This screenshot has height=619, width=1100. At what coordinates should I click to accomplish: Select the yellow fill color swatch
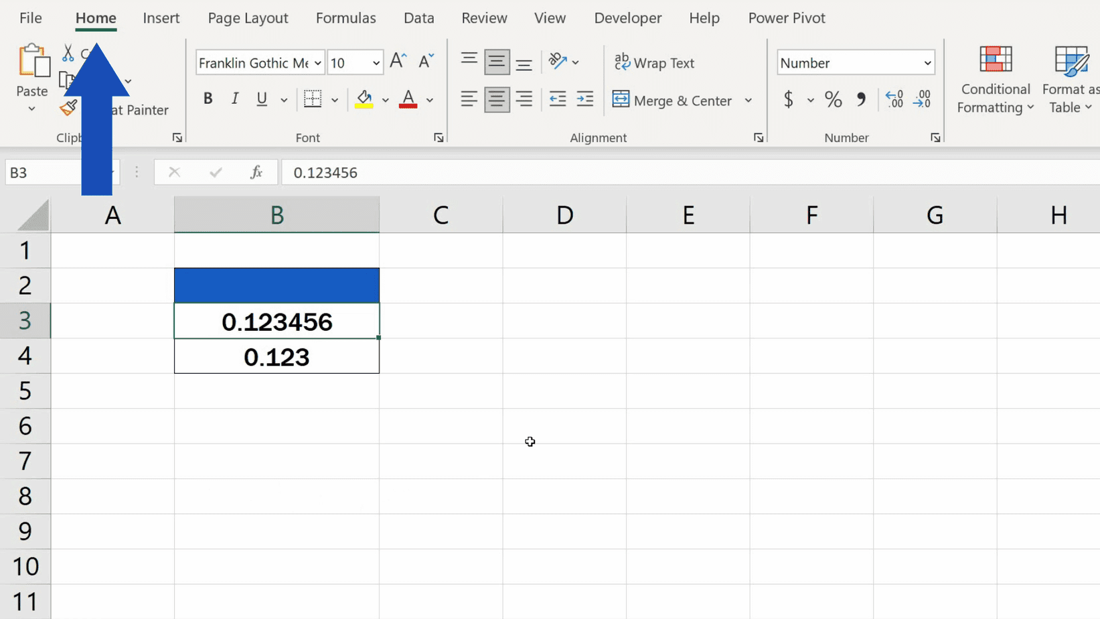point(364,105)
